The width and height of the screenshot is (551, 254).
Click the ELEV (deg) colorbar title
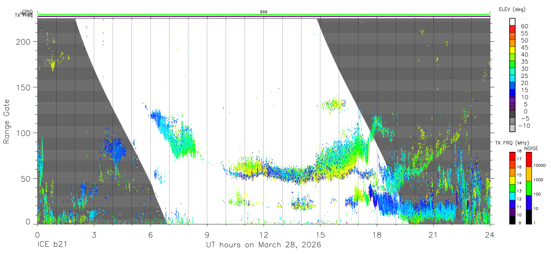pos(512,9)
